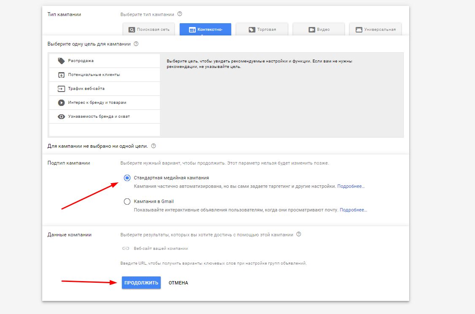Open Подробнее link for standard display campaign
Screen dimensions: 475x314
(x=351, y=187)
